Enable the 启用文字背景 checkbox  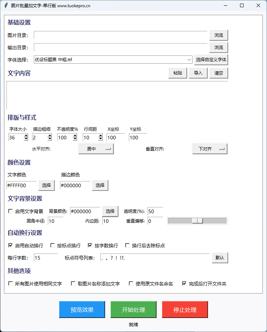(x=10, y=211)
